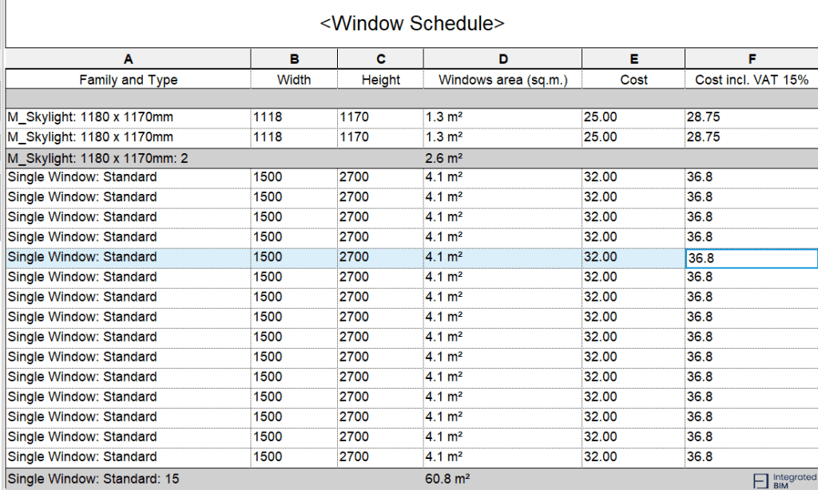This screenshot has height=490, width=818.
Task: Select the Width column heading
Action: pos(294,80)
